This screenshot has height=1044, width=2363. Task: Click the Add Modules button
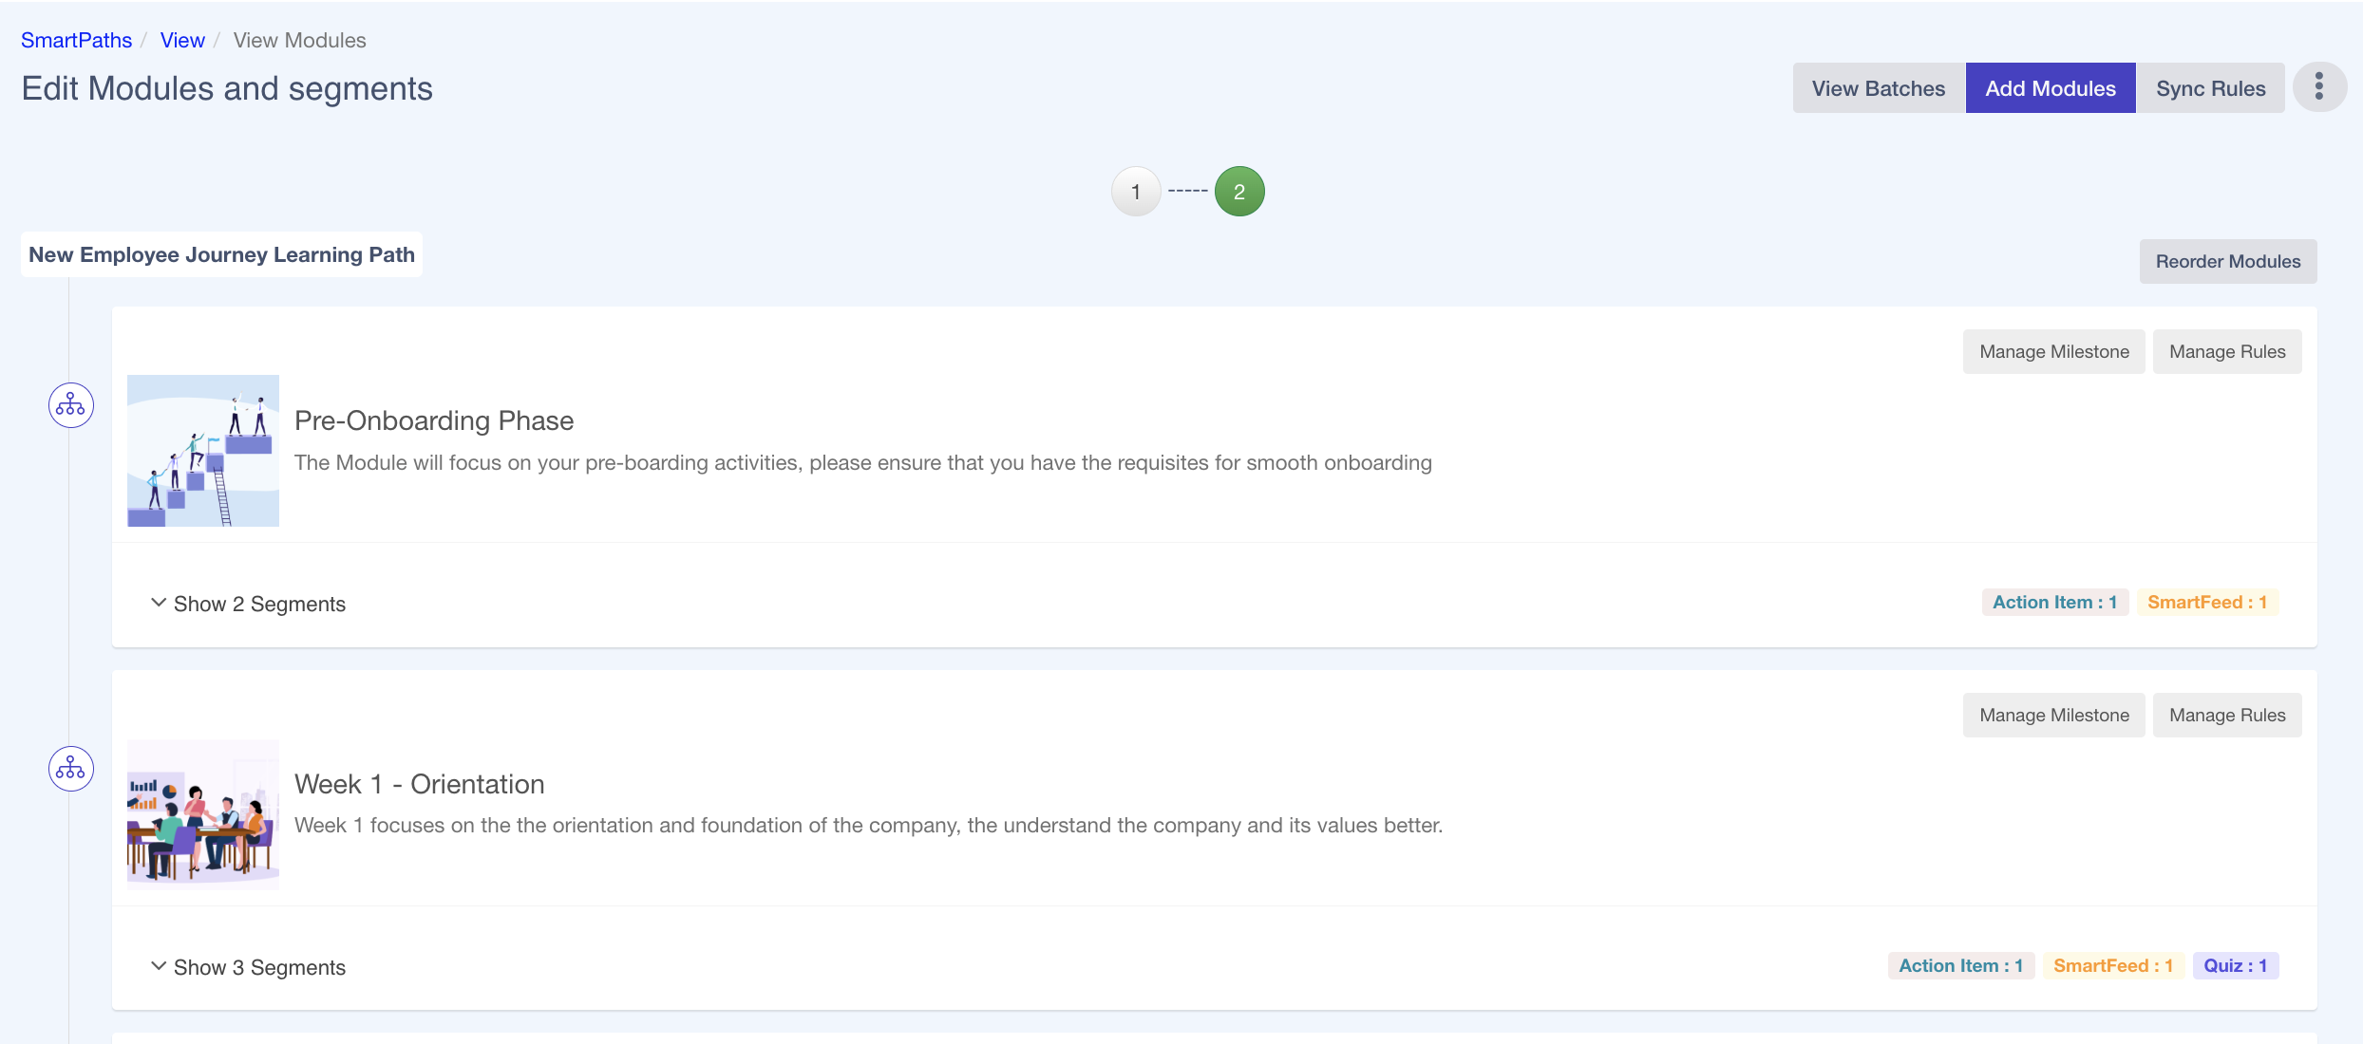(x=2050, y=88)
